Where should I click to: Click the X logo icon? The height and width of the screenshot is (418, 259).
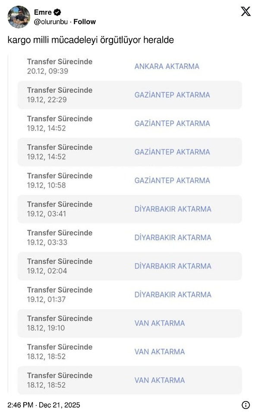coord(245,12)
